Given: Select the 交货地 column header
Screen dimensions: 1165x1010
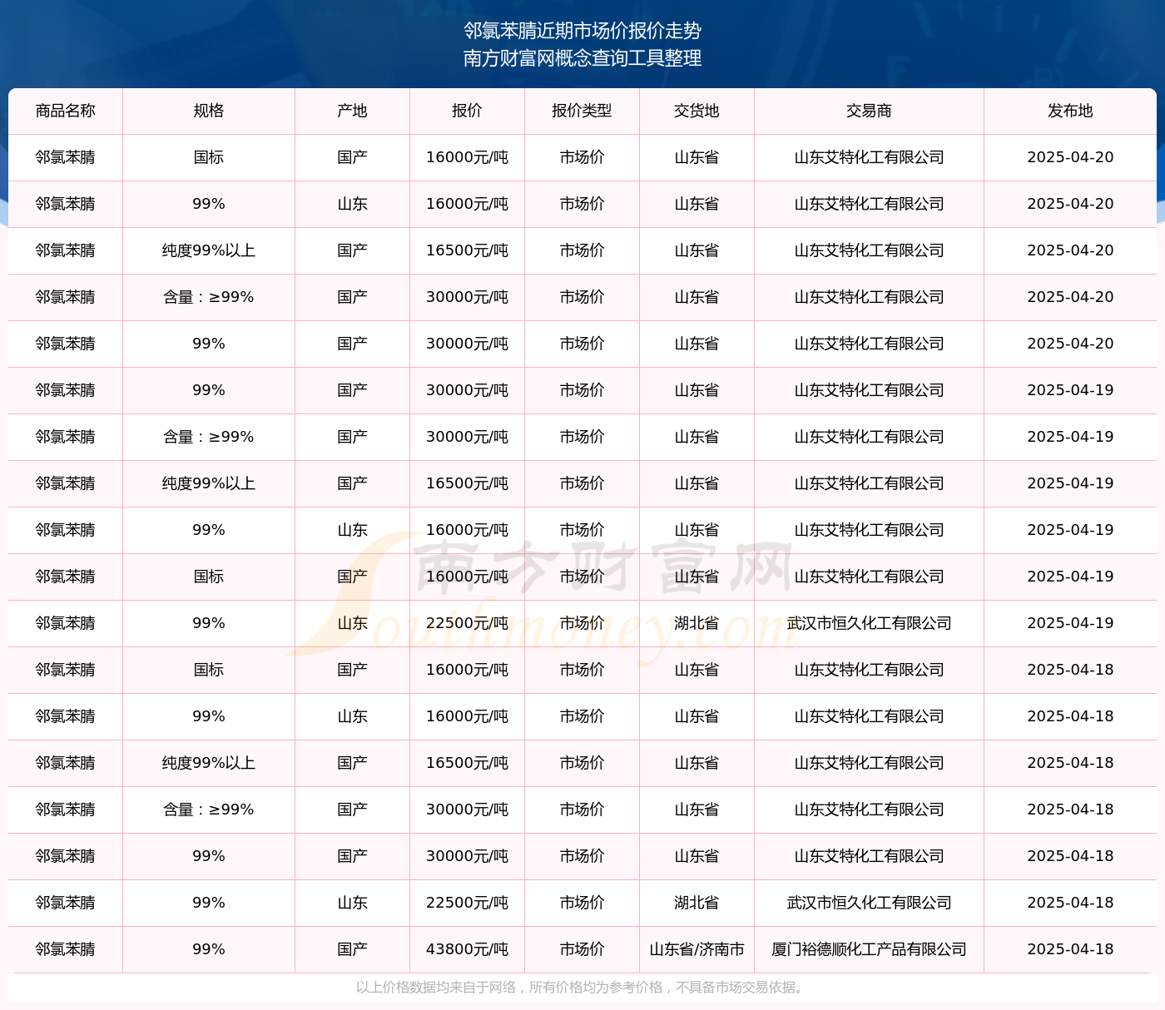Looking at the screenshot, I should coord(697,111).
